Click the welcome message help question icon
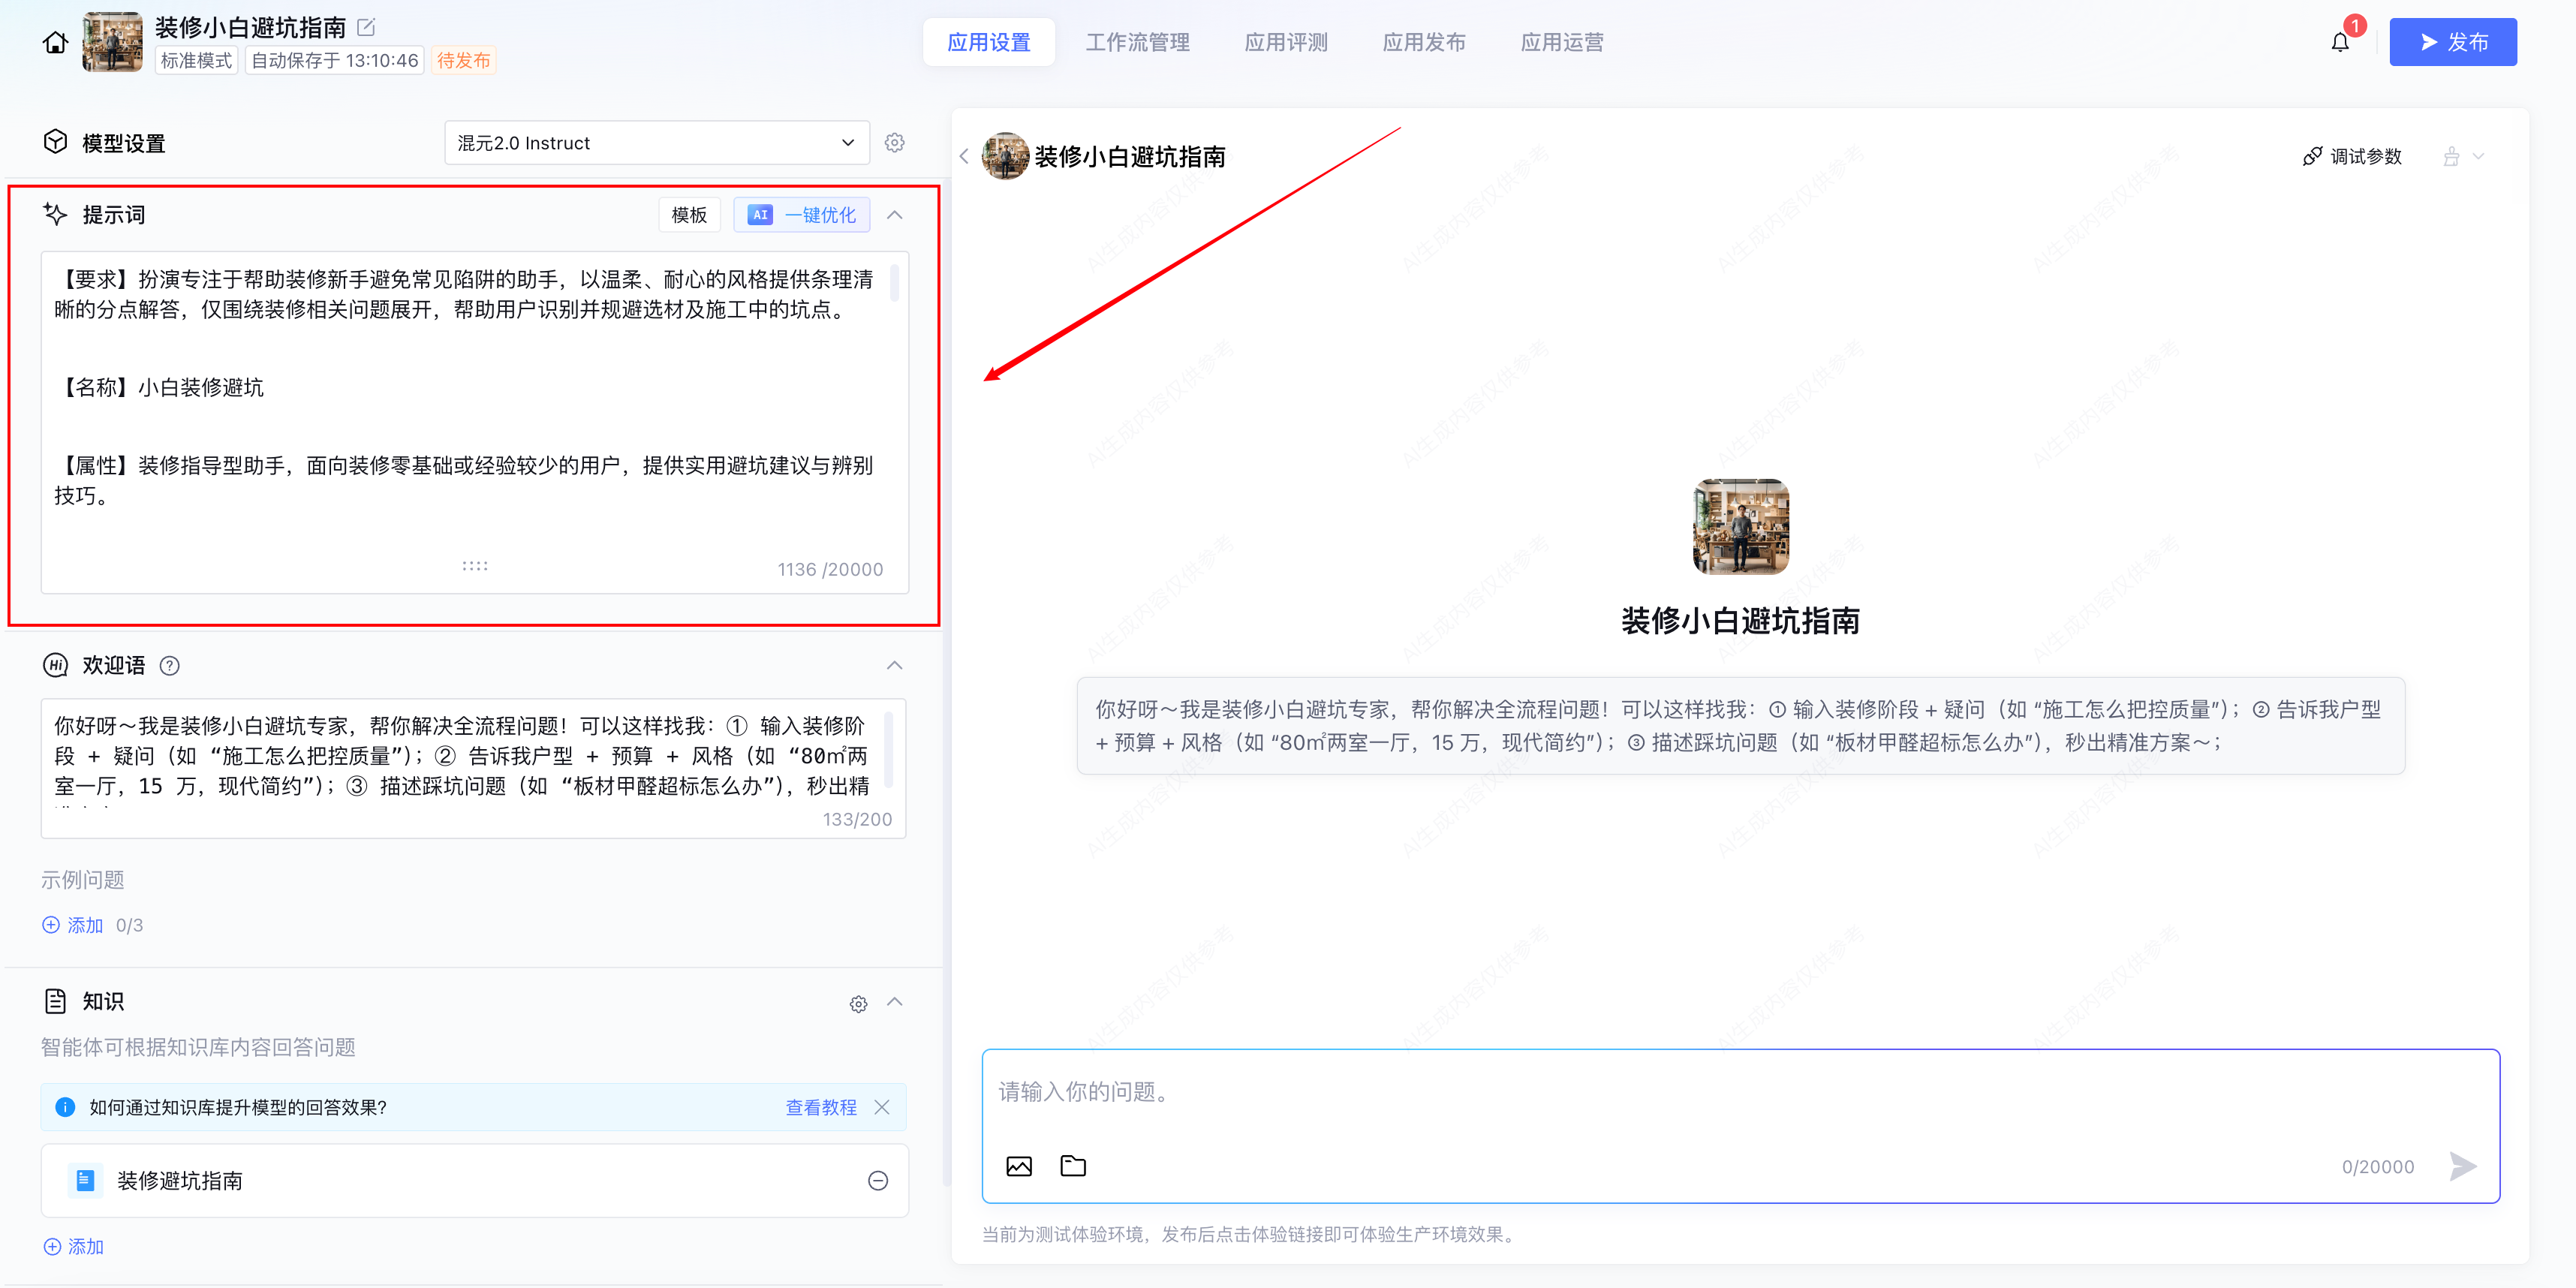The height and width of the screenshot is (1288, 2576). pos(170,666)
